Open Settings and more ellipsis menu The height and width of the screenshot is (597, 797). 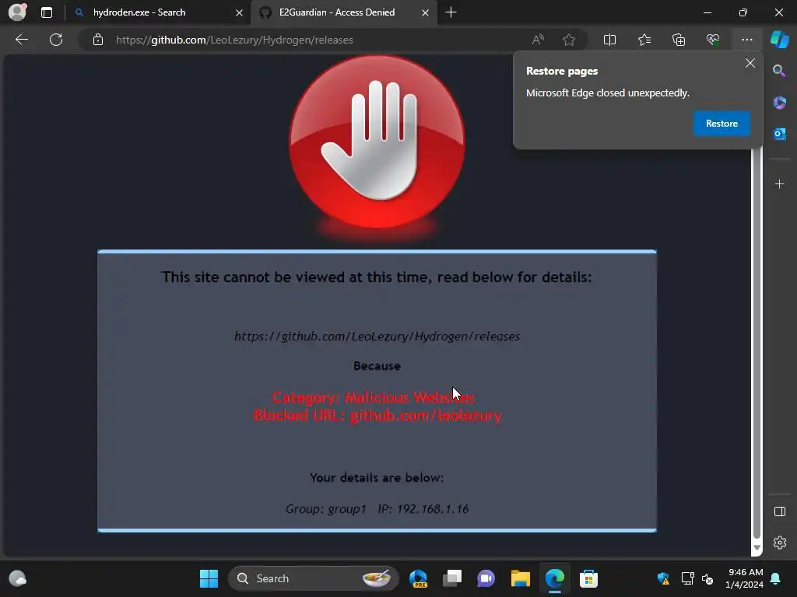pyautogui.click(x=746, y=40)
